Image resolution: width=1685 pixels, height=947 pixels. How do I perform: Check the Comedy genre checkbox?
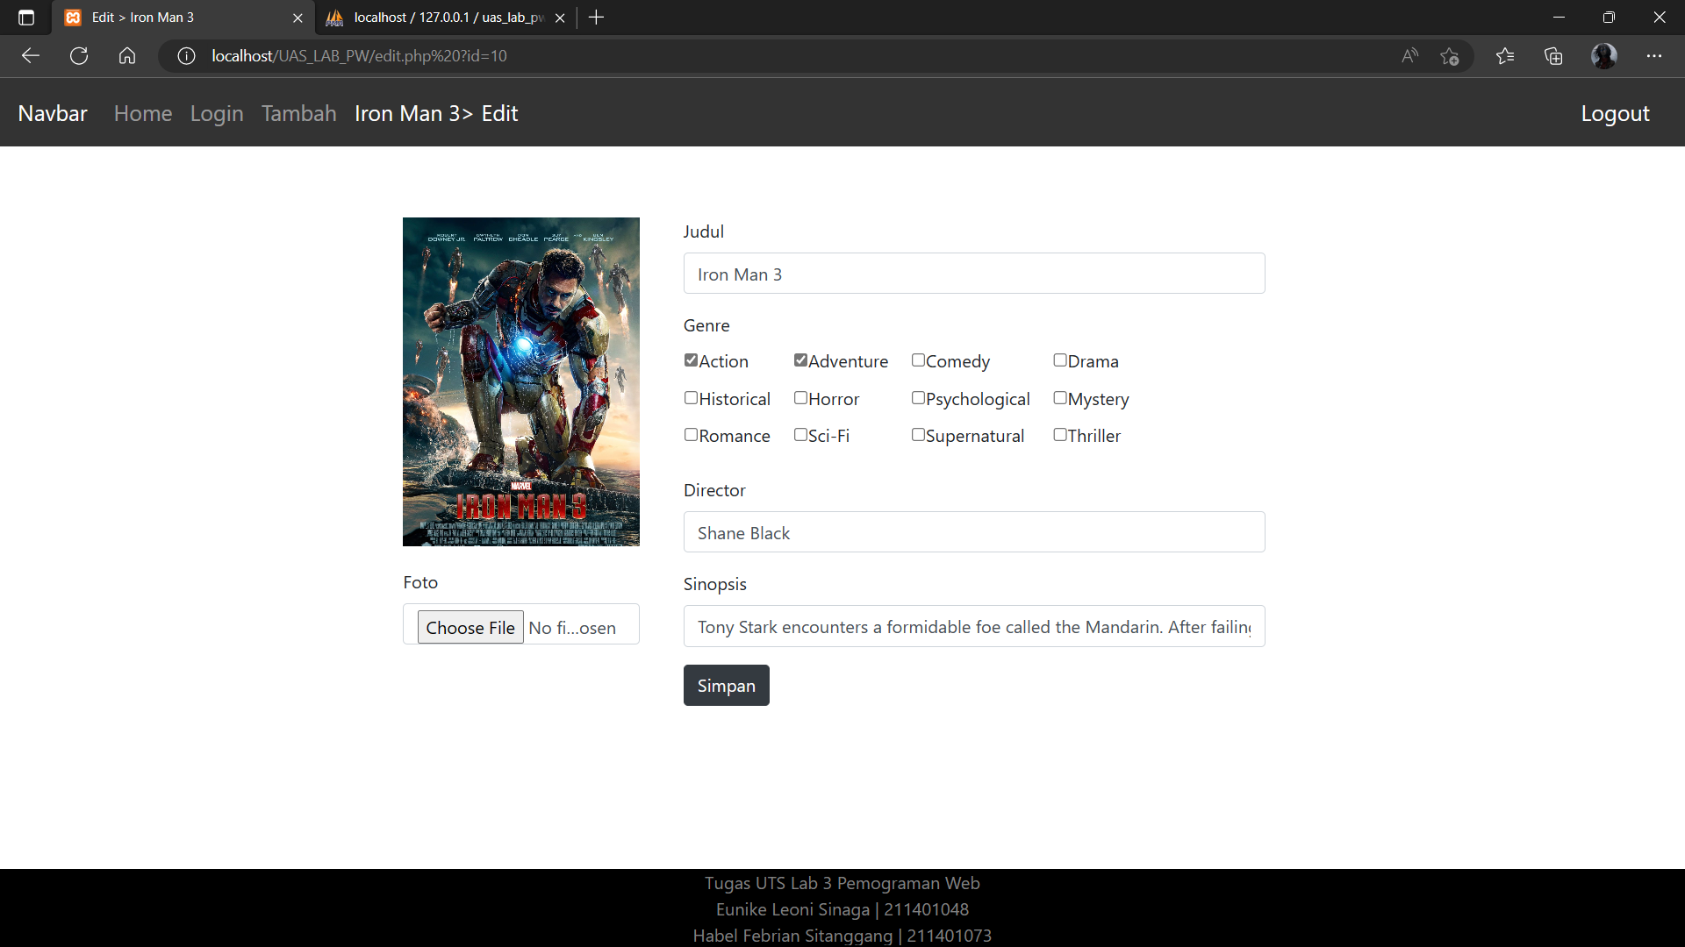click(918, 360)
